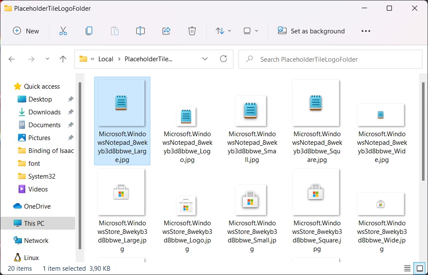Open Videos in the navigation pane
Viewport: 428px width, 275px height.
click(33, 189)
